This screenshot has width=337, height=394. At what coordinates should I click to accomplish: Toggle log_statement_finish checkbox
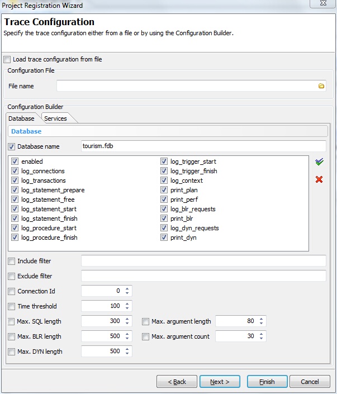click(15, 219)
